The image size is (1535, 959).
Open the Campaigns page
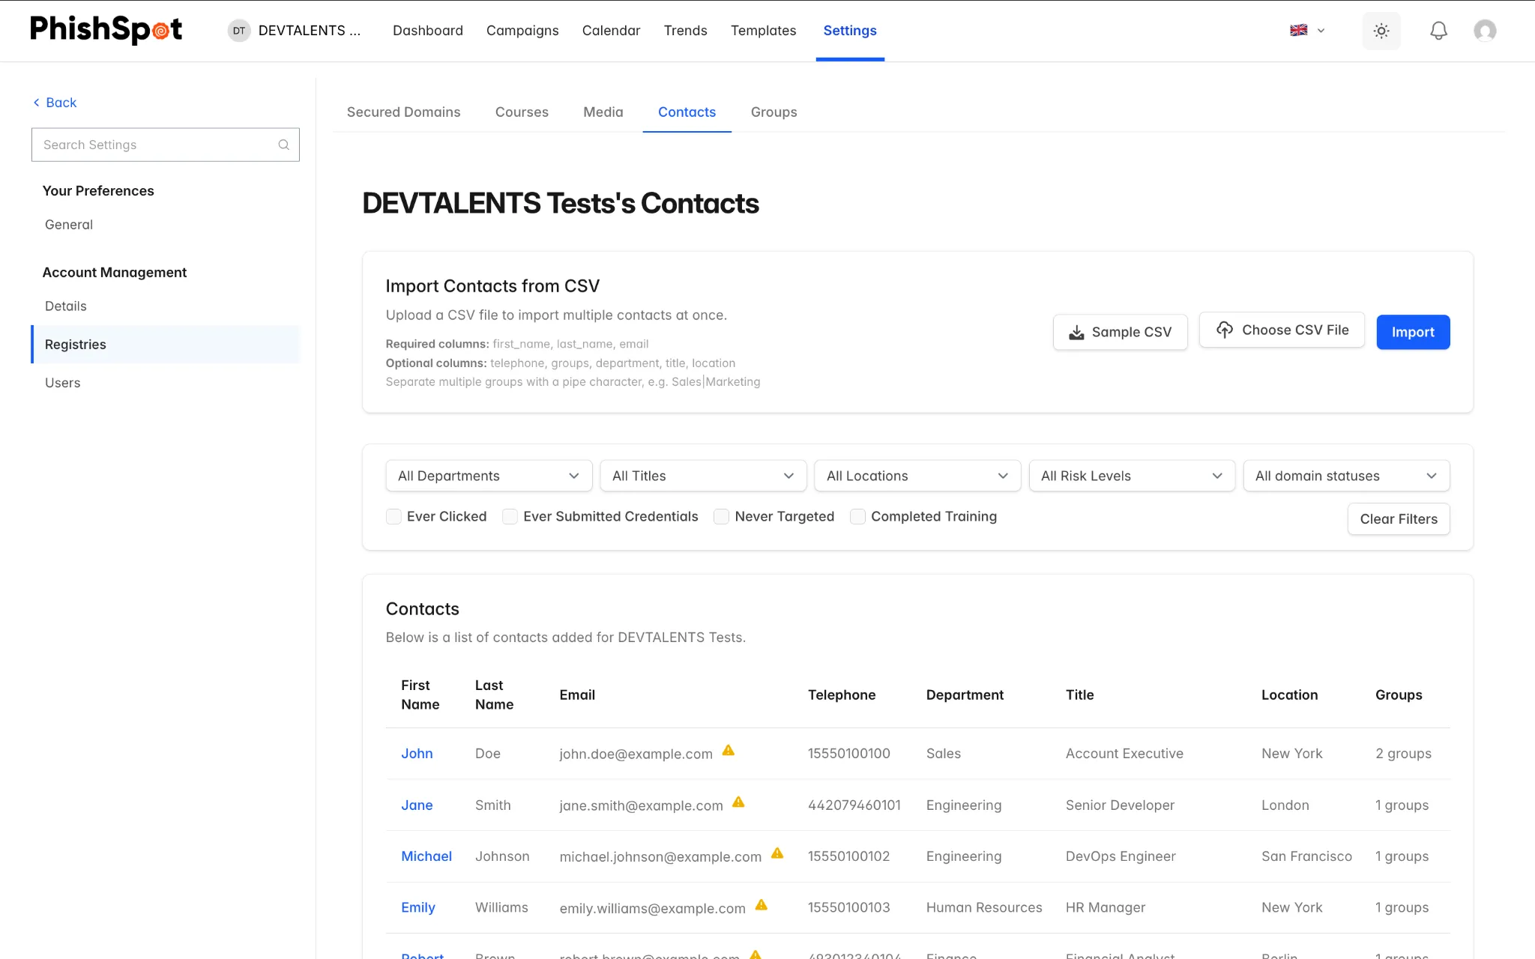point(522,31)
